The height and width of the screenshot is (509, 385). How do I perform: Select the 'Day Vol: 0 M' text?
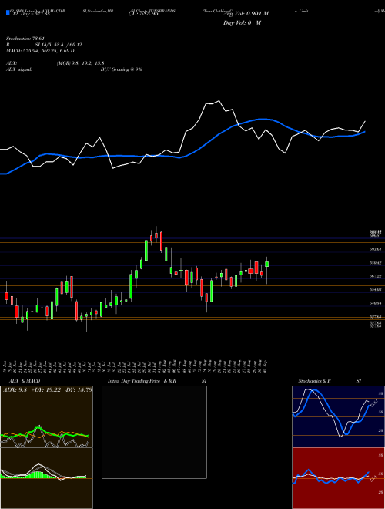(242, 23)
